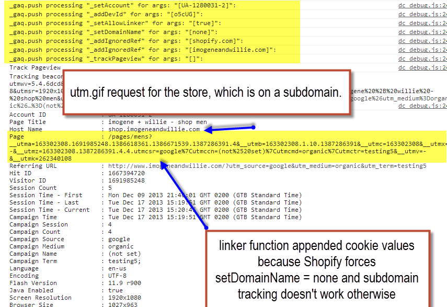Click the Page value /pages/mens?
Screen dimensions: 447x307
tap(130, 137)
